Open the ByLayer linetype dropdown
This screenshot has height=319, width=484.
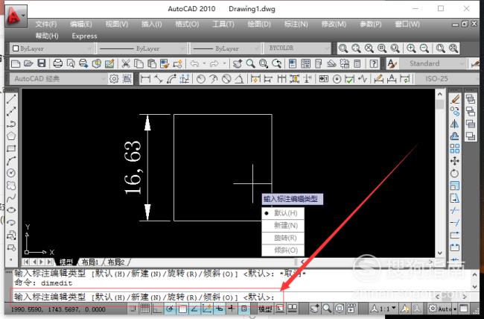pyautogui.click(x=142, y=48)
